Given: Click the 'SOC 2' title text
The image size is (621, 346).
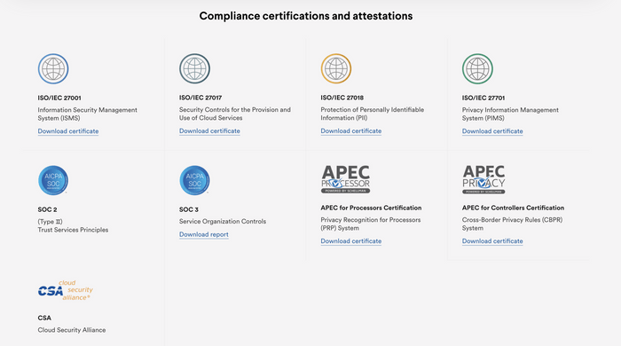Looking at the screenshot, I should click(47, 209).
